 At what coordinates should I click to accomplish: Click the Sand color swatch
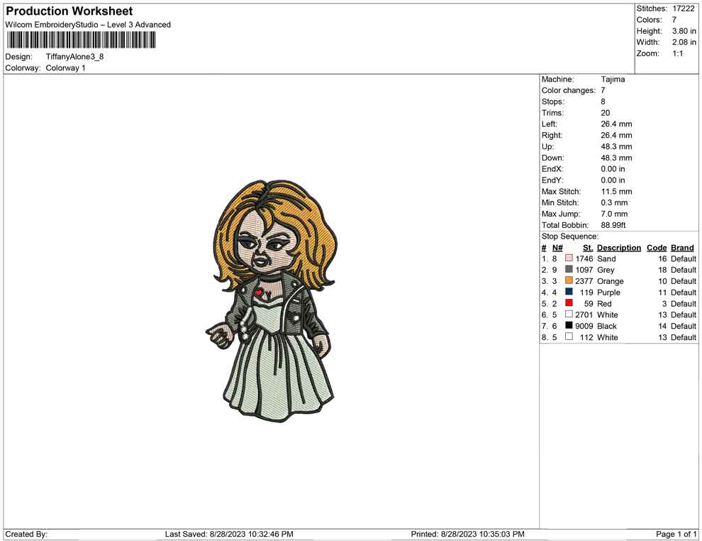pyautogui.click(x=569, y=259)
